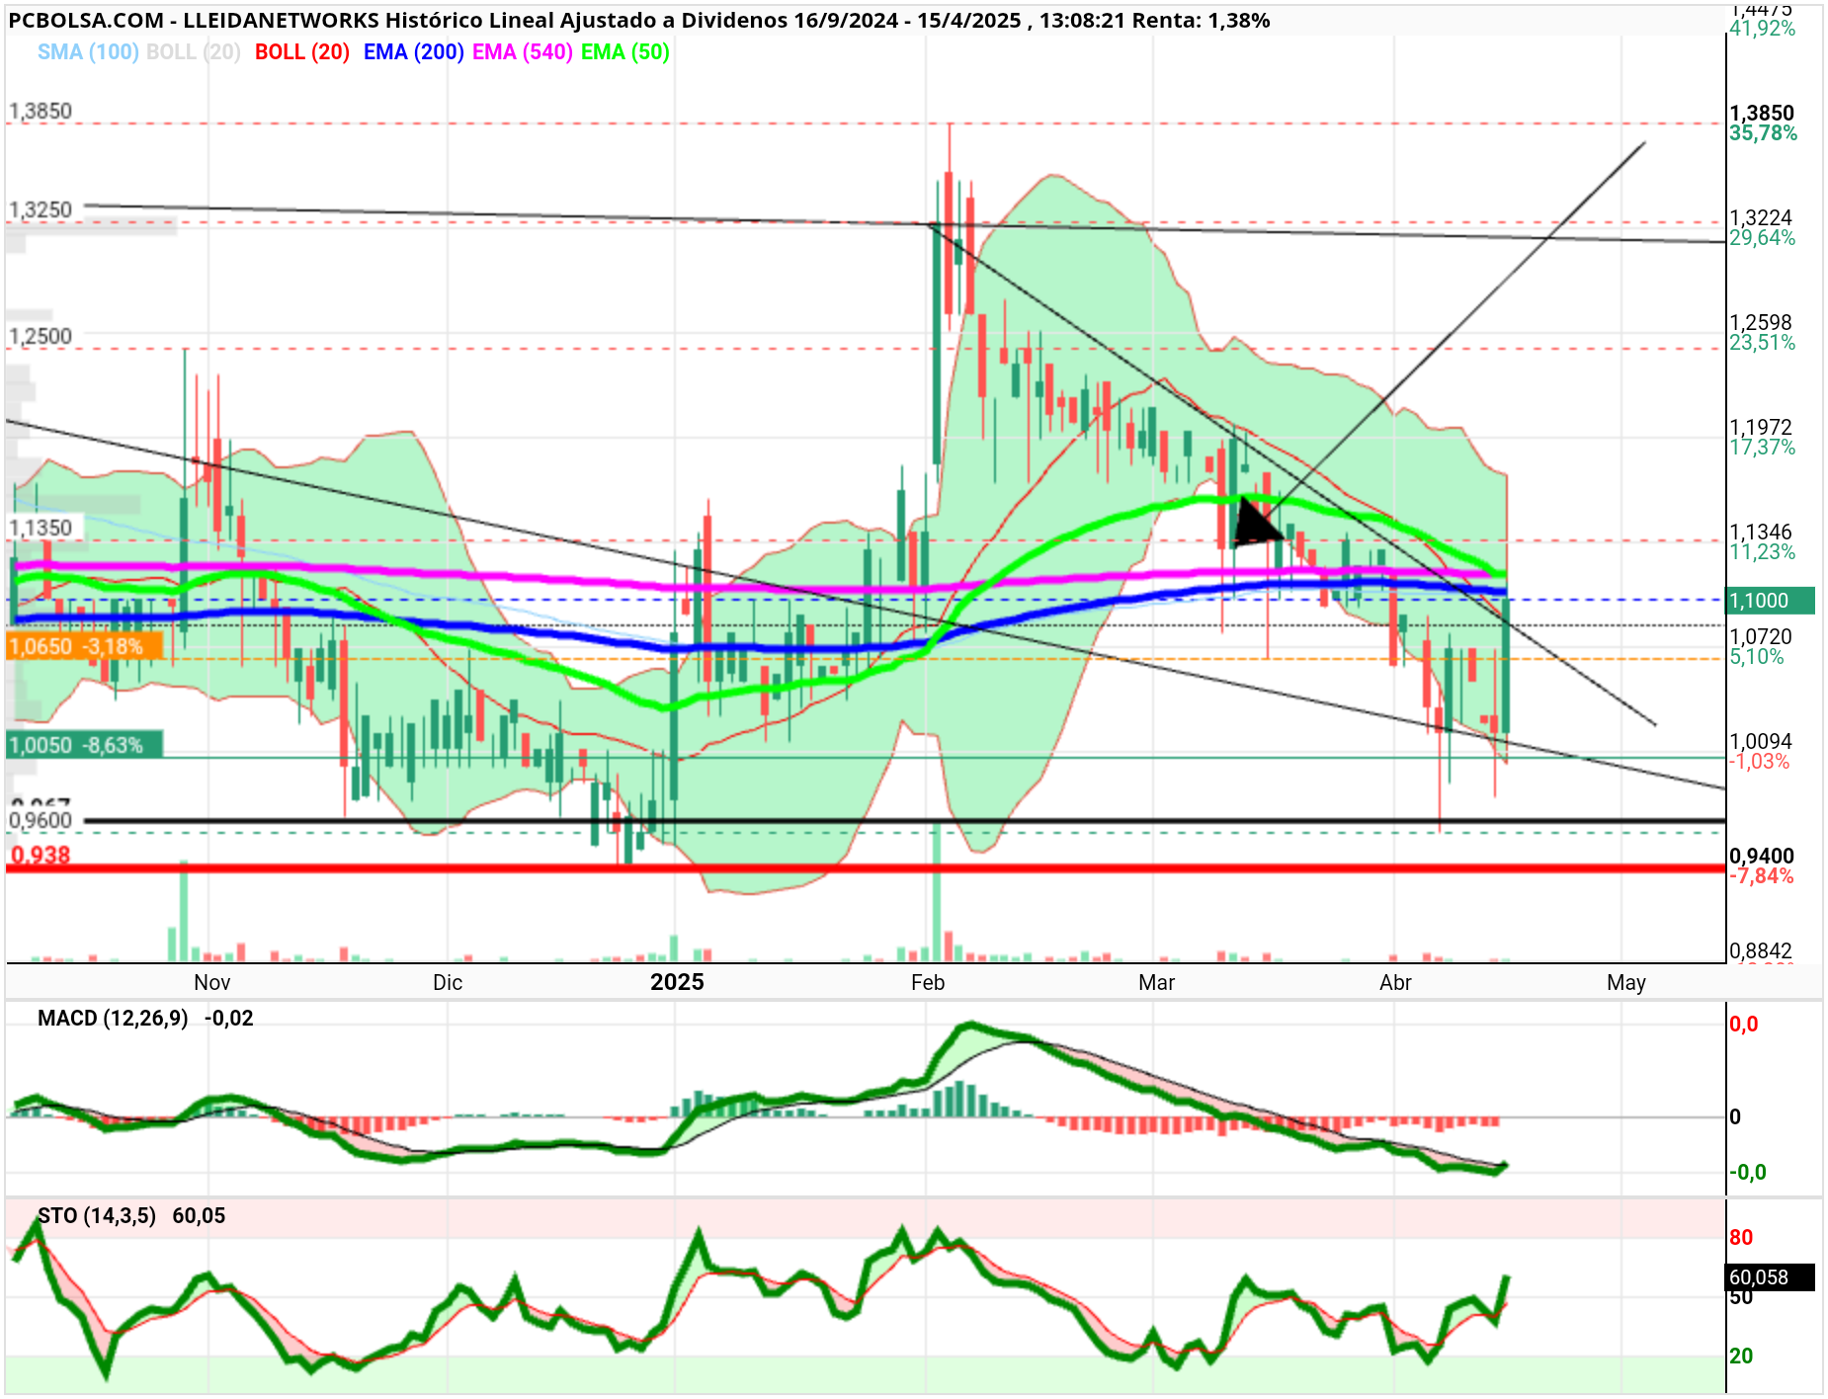
Task: Click the grey BOLL (20) legend label
Action: [x=194, y=52]
